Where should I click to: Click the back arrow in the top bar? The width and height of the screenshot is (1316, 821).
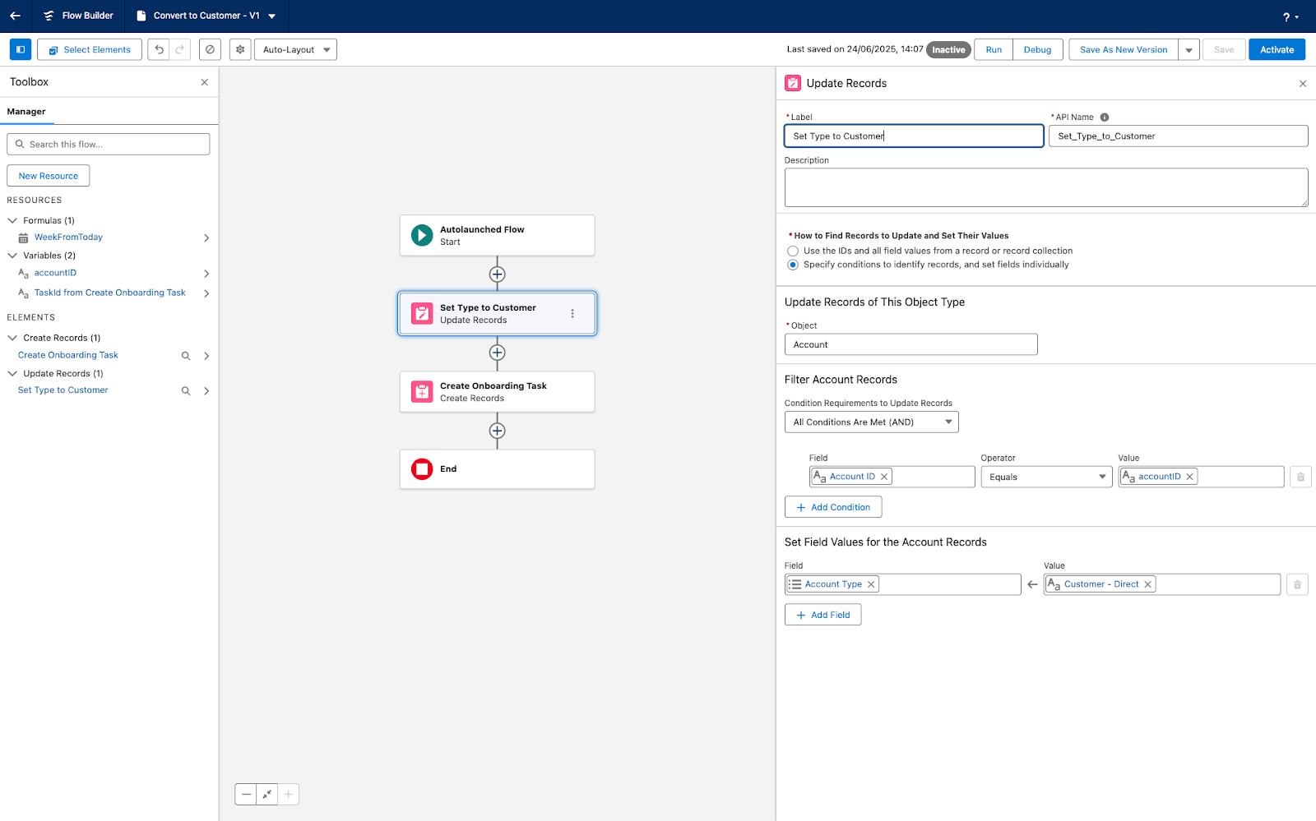click(x=15, y=16)
